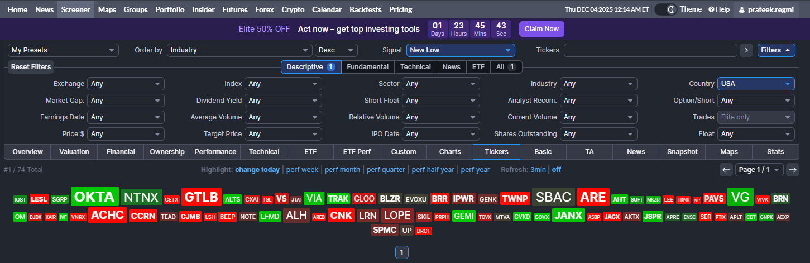Click the OKTA ticker tile
The height and width of the screenshot is (263, 810).
(95, 197)
